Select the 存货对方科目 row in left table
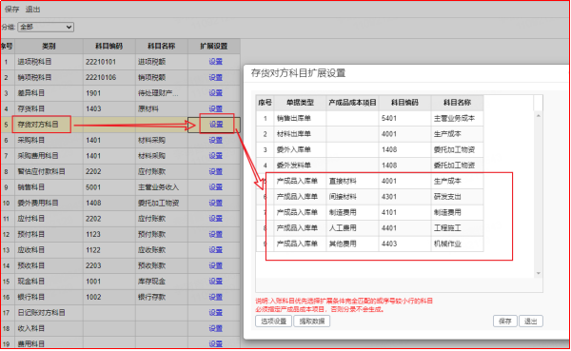The height and width of the screenshot is (351, 571). [x=120, y=125]
